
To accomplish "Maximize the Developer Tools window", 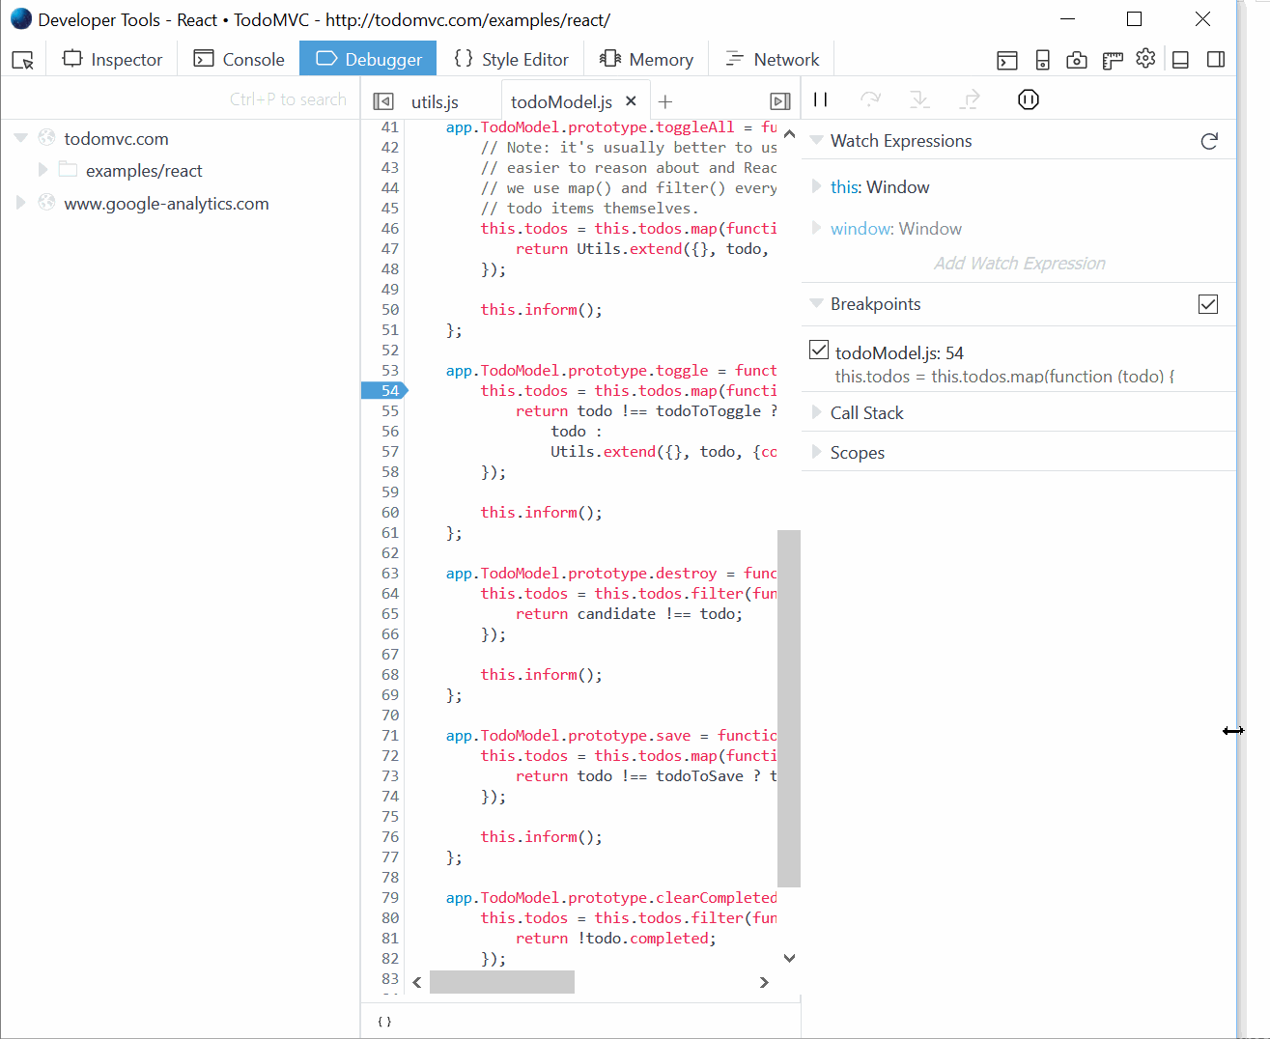I will pos(1135,19).
